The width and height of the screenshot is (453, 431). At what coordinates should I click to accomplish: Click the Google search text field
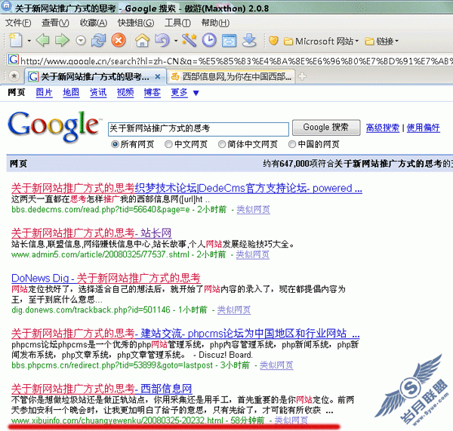click(x=198, y=129)
